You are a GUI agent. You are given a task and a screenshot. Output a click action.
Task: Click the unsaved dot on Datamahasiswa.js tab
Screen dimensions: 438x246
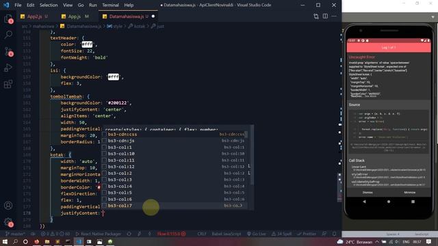pyautogui.click(x=153, y=16)
